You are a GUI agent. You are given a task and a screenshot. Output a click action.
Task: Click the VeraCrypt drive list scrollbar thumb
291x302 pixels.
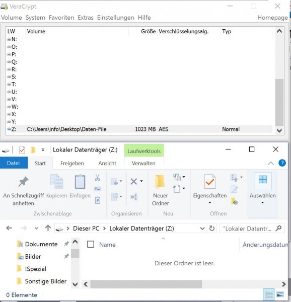click(279, 102)
